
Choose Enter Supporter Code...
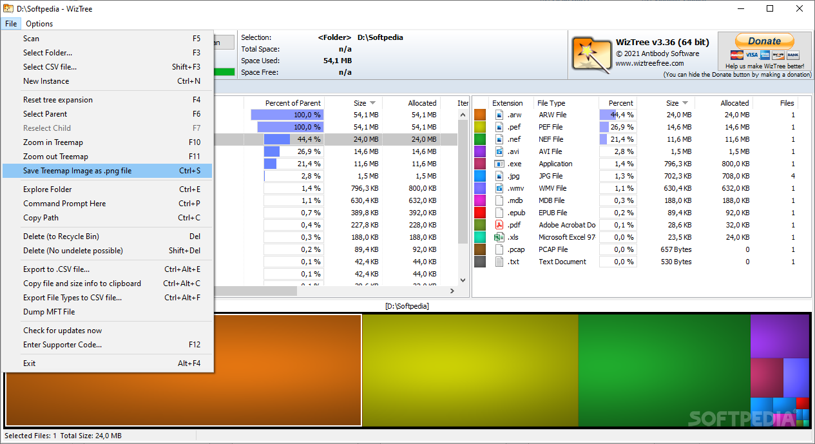click(x=107, y=345)
